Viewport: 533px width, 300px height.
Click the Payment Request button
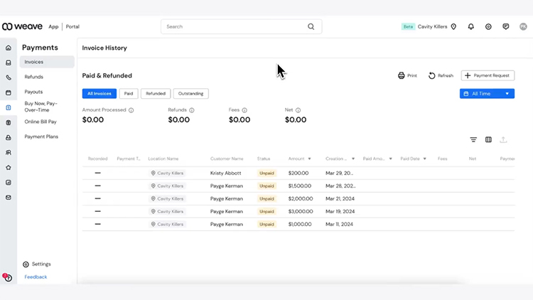tap(488, 75)
